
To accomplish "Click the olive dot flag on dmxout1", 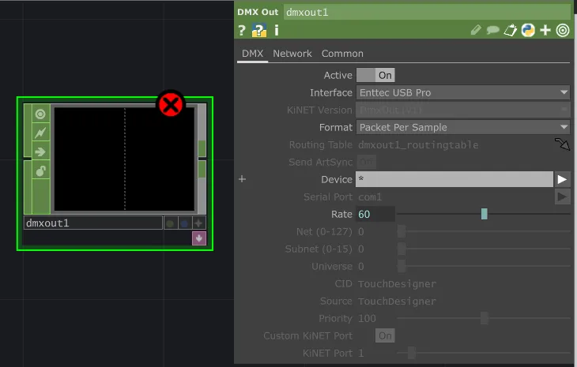I will (x=170, y=223).
